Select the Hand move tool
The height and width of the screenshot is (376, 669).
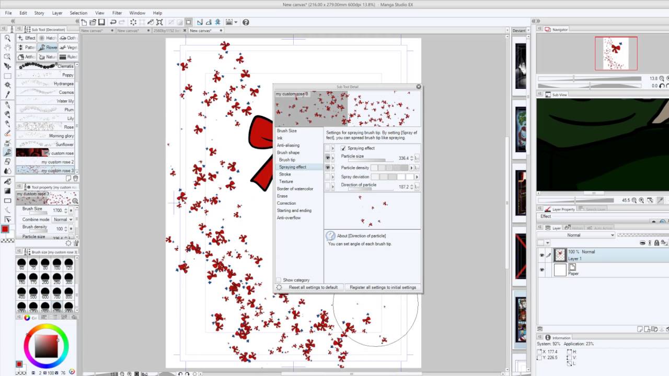(x=7, y=48)
